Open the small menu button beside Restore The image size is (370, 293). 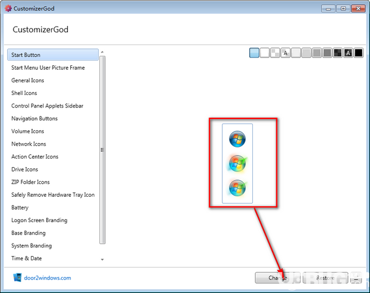point(356,278)
